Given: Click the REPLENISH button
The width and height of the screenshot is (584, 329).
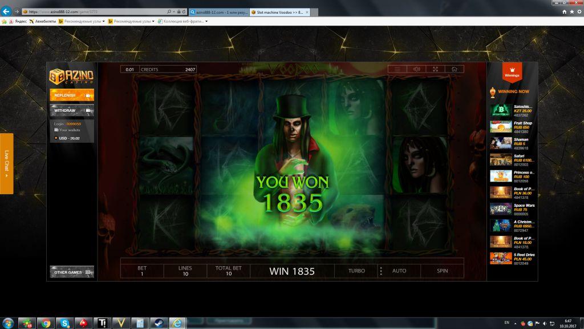Looking at the screenshot, I should point(72,95).
